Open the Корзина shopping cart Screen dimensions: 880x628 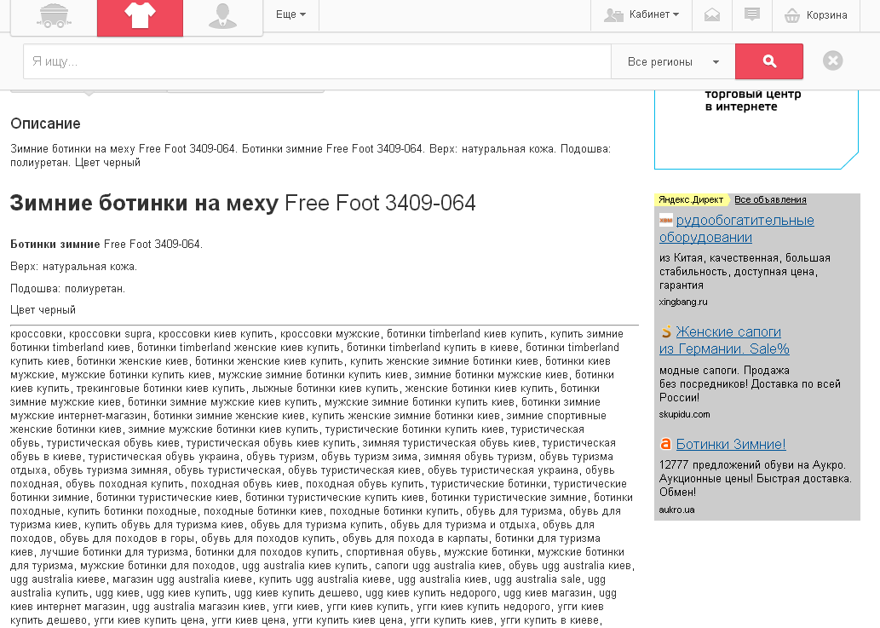click(x=815, y=15)
